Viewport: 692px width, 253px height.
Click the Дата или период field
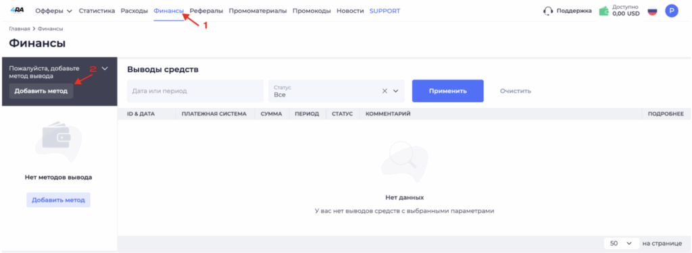pyautogui.click(x=195, y=91)
